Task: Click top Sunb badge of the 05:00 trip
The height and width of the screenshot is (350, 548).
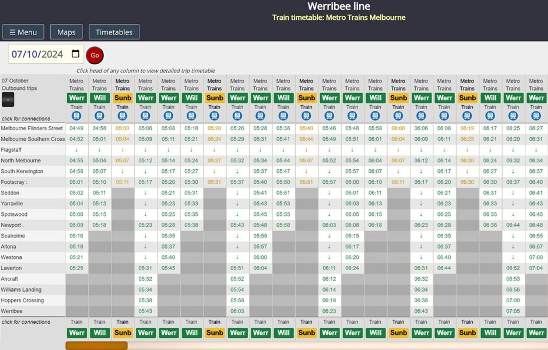Action: 123,98
